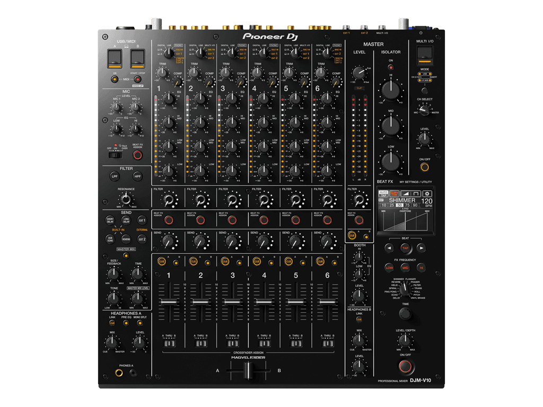Click the MAGVEL crossfader handle

[x=247, y=371]
